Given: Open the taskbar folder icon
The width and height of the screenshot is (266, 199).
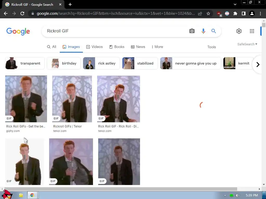Looking at the screenshot, I should click(x=21, y=195).
